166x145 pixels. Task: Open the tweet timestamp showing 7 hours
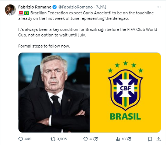(101, 7)
